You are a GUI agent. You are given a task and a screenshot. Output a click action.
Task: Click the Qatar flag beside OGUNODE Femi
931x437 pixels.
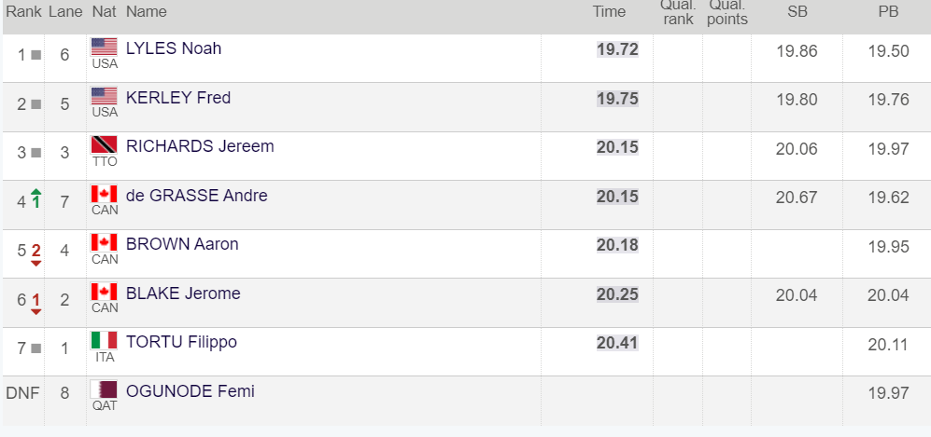[x=104, y=389]
